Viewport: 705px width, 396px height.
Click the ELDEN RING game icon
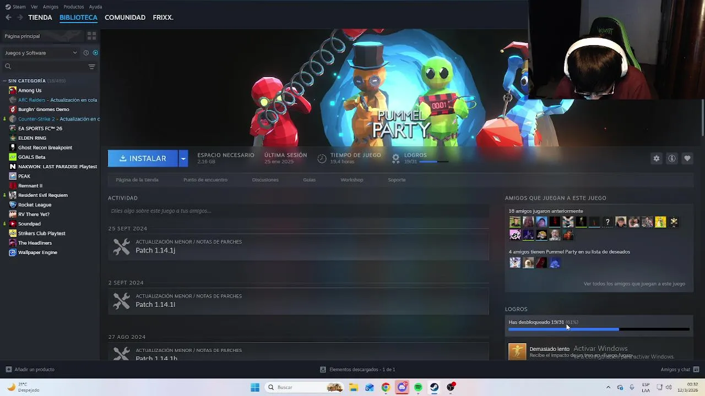(x=13, y=138)
